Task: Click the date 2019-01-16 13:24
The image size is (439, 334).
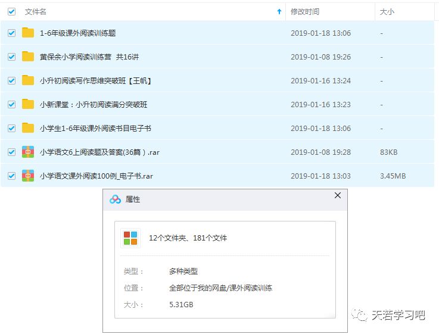Action: [x=320, y=80]
